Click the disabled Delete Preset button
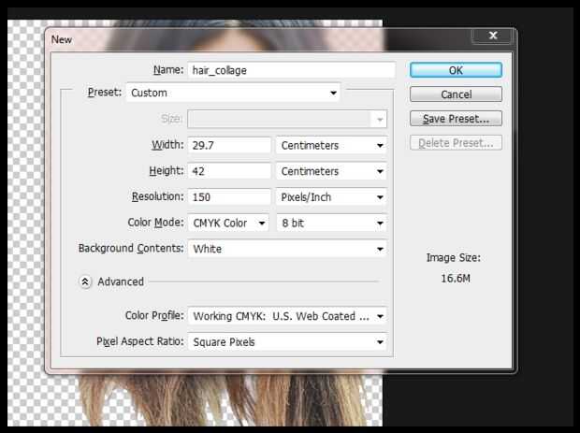 [x=456, y=143]
